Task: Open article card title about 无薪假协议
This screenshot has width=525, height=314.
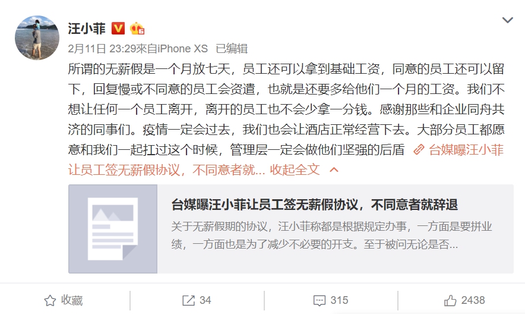Action: tap(314, 205)
